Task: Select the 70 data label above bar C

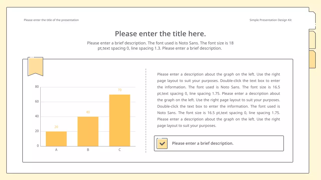Action: point(120,90)
